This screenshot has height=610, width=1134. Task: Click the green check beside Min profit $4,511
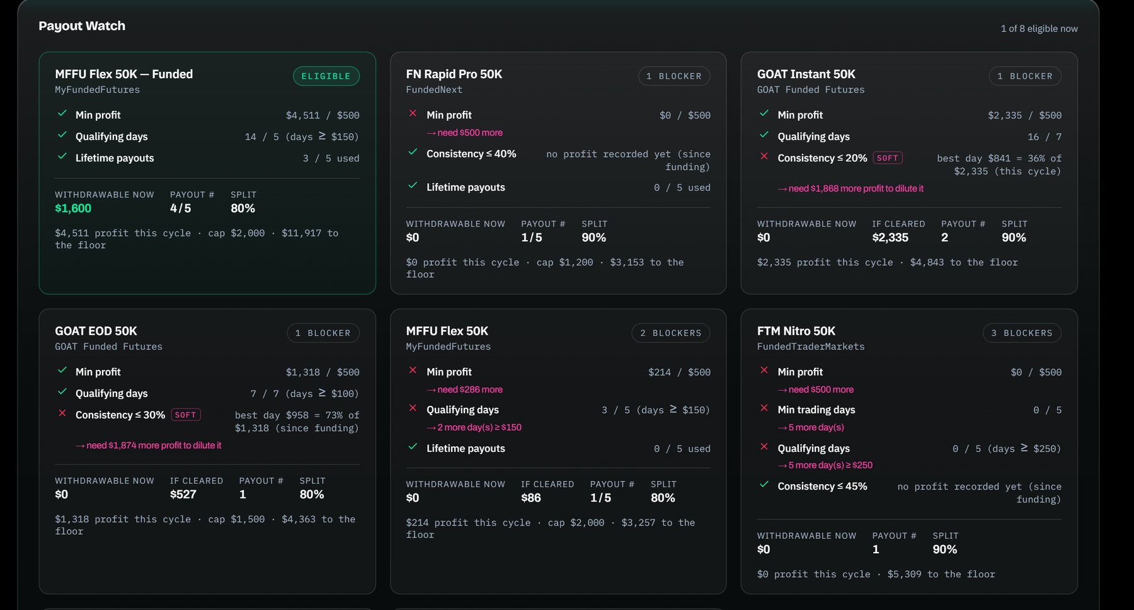click(x=62, y=114)
